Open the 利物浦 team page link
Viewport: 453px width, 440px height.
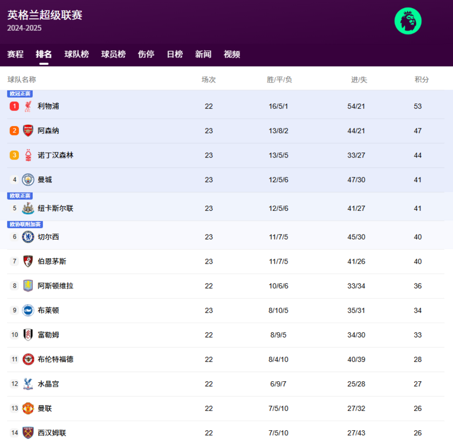coord(49,106)
